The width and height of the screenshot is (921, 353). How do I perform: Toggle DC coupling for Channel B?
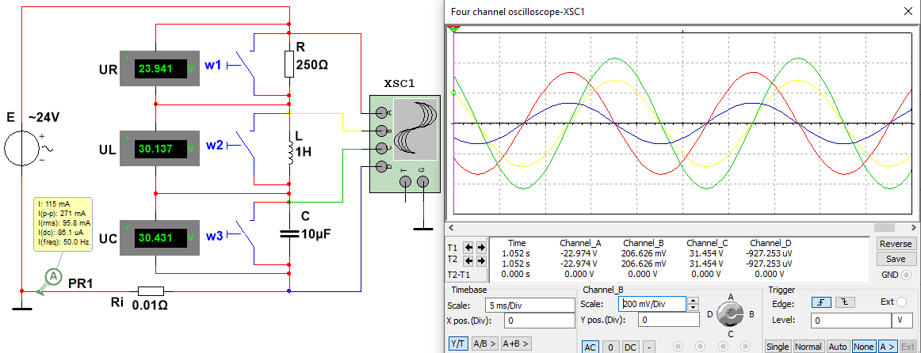point(630,347)
